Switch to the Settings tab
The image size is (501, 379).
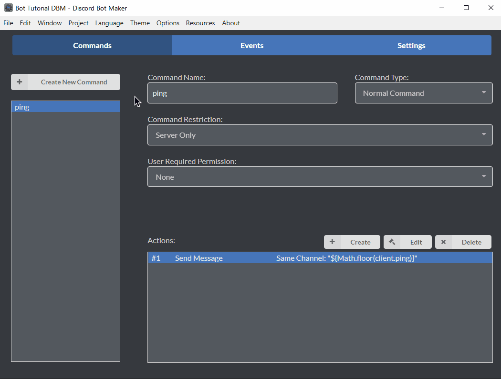point(411,45)
